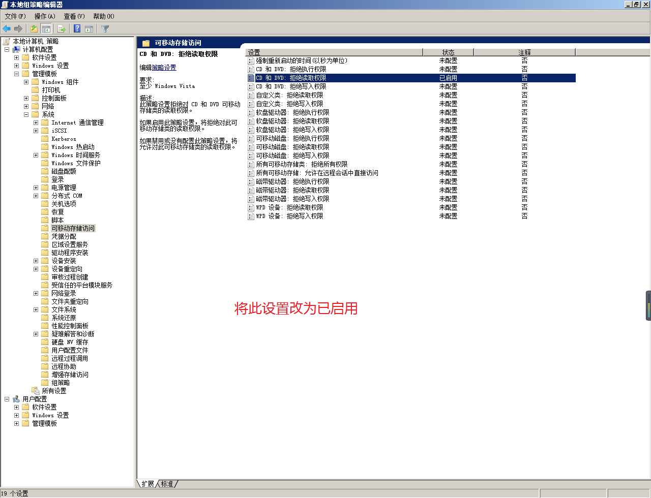
Task: Expand the 设备安装 tree node
Action: coord(36,261)
